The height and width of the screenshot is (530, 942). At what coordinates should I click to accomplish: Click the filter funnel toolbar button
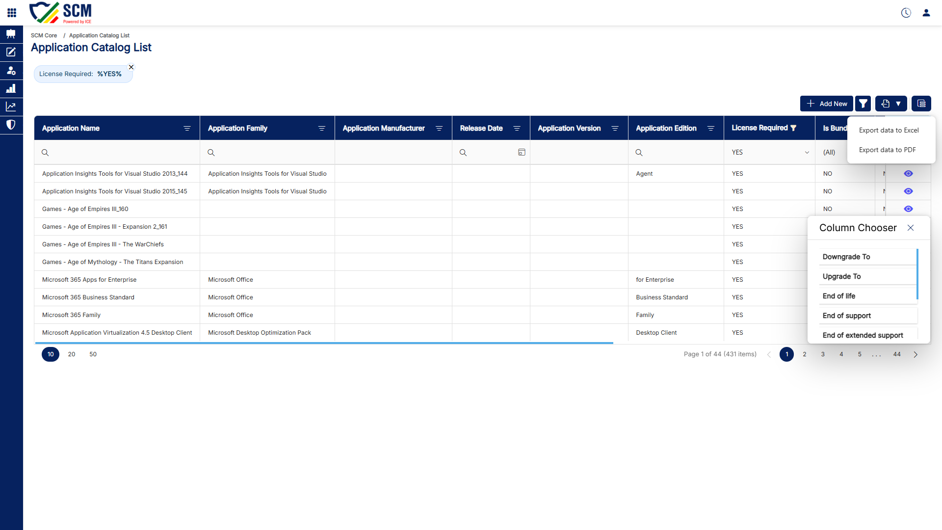tap(863, 104)
